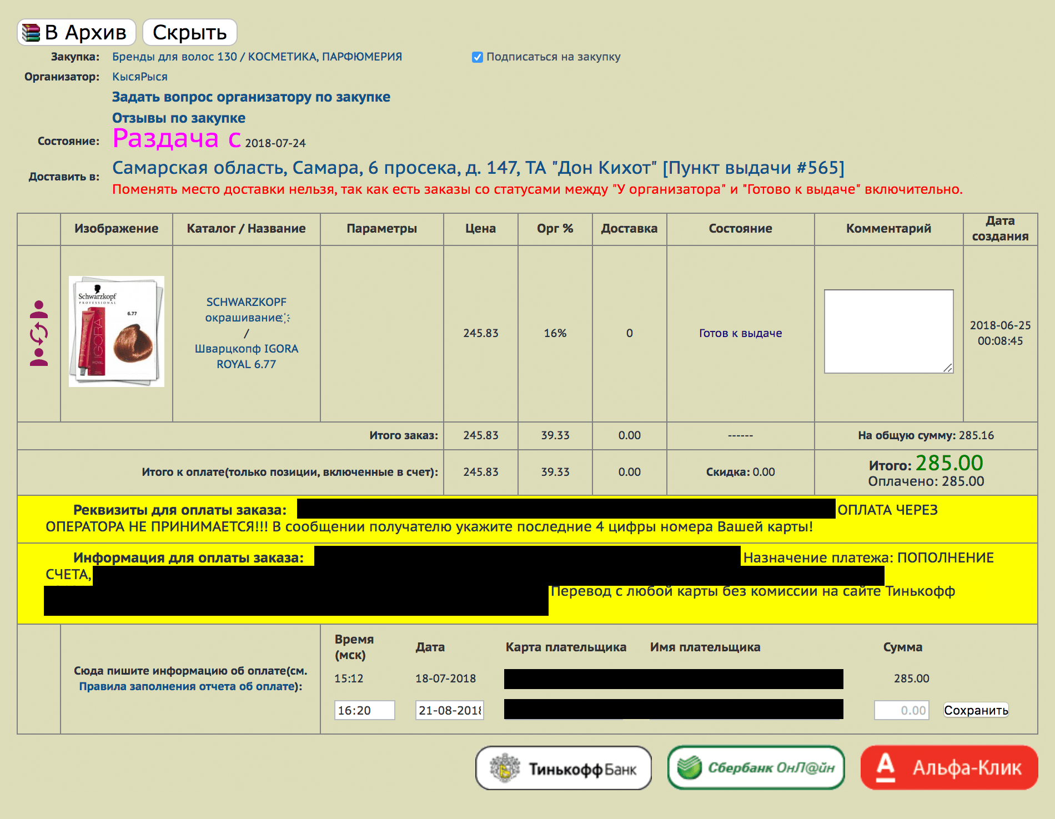Click the Итого amount 285.00
The width and height of the screenshot is (1055, 819).
949,463
